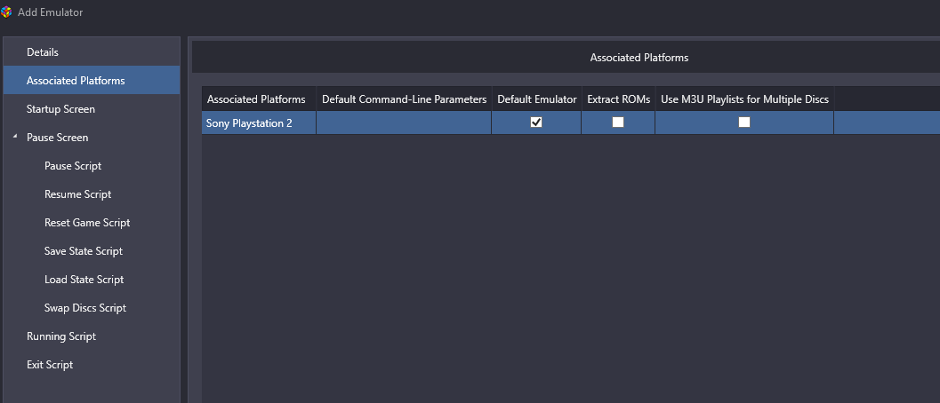Enable Extract ROMs for Sony Playstation 2
Image resolution: width=940 pixels, height=403 pixels.
pos(618,122)
